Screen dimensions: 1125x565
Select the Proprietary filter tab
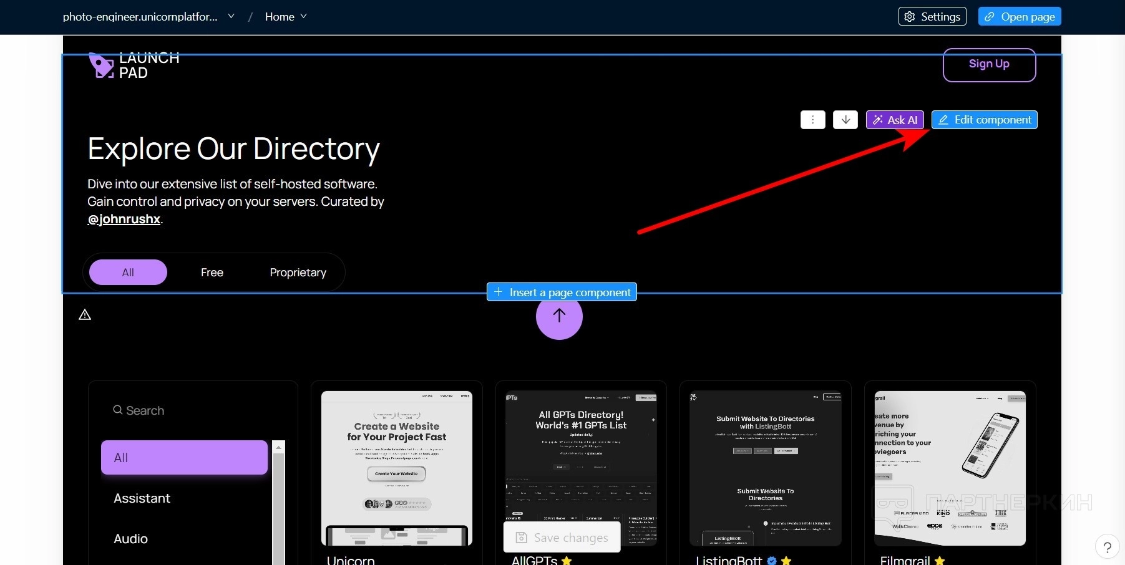(x=298, y=273)
